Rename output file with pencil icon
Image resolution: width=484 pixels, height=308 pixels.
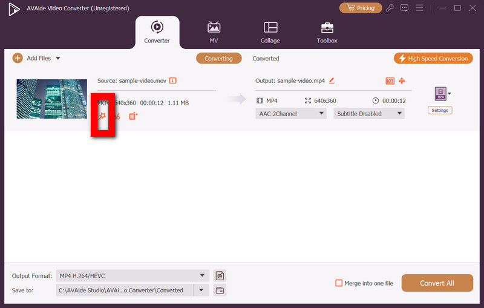point(332,80)
